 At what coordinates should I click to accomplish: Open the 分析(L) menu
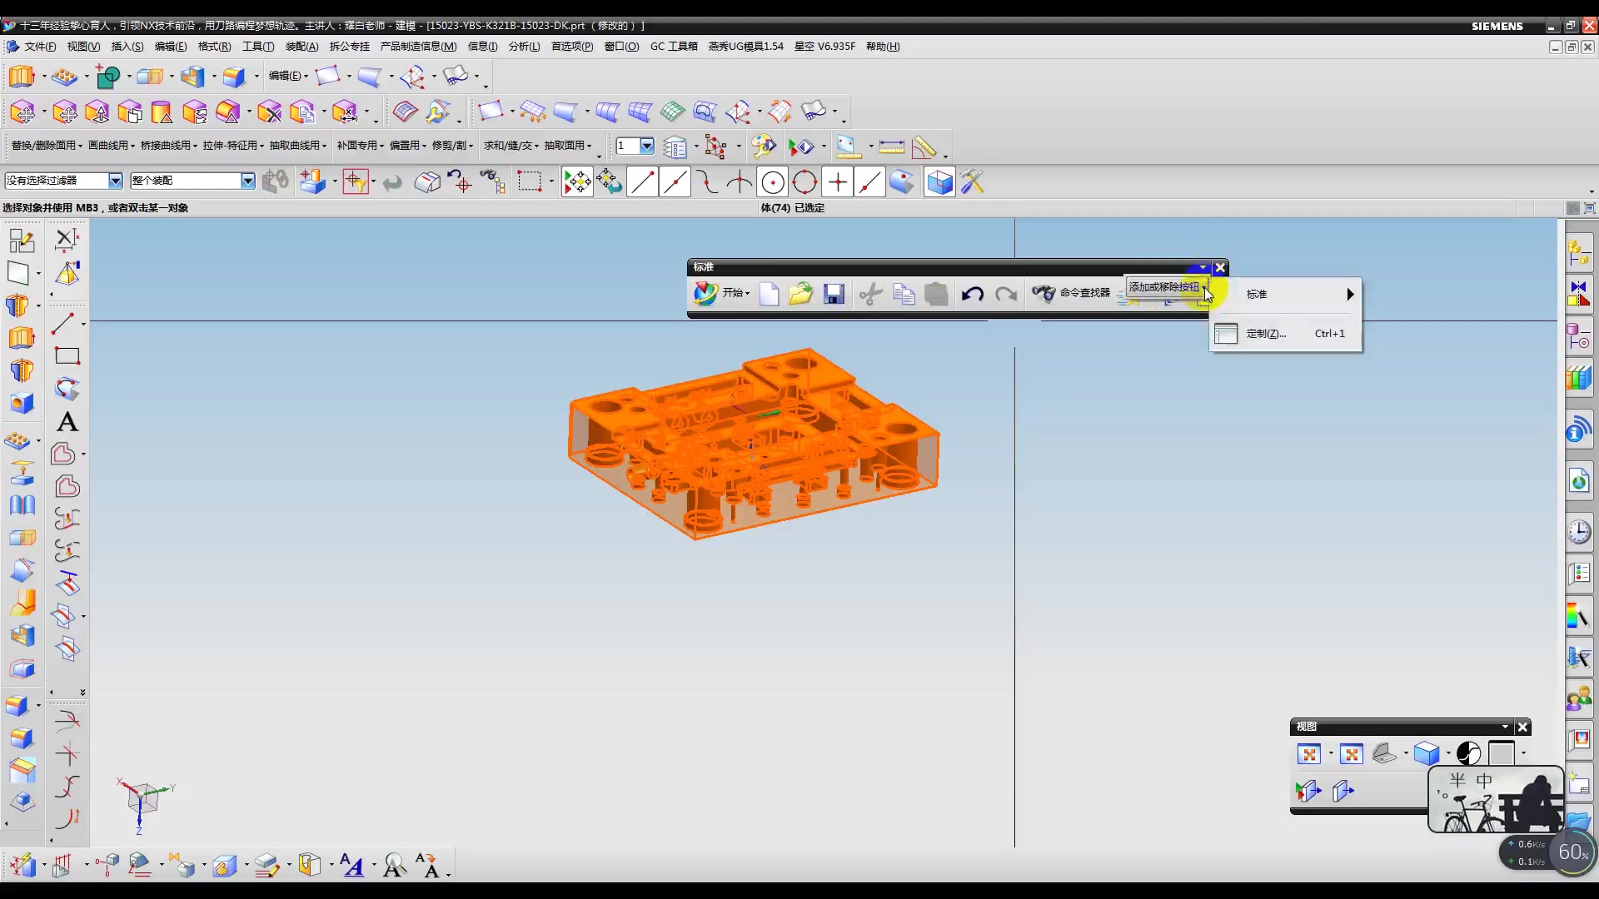click(524, 47)
